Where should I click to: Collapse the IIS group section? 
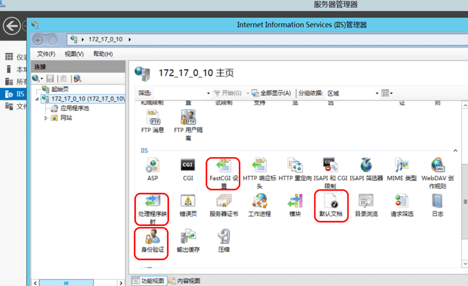coord(455,150)
